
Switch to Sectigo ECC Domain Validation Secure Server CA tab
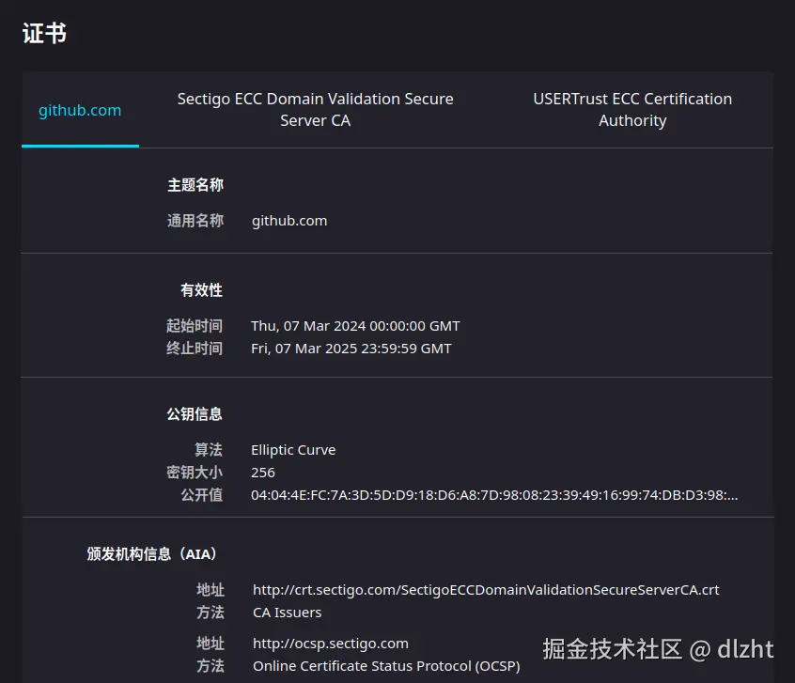pos(316,110)
